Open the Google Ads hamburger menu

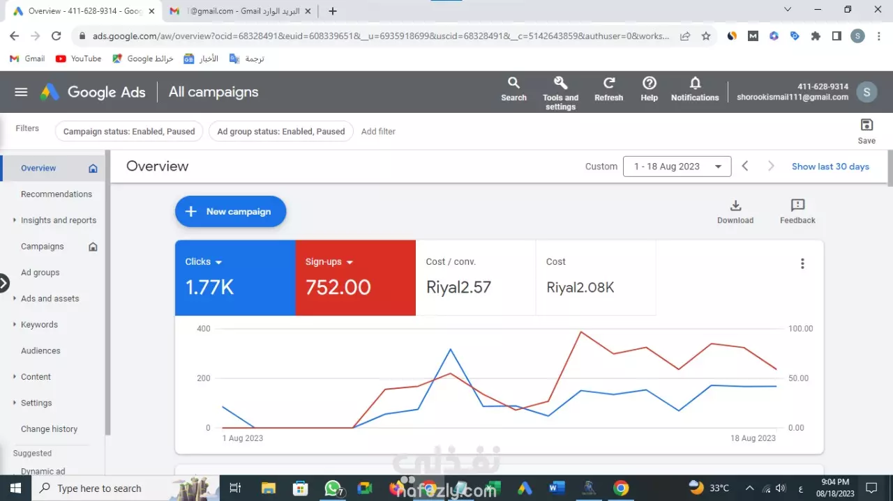coord(21,92)
